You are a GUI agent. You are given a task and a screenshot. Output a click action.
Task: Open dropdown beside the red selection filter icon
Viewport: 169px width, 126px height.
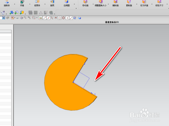pos(15,18)
